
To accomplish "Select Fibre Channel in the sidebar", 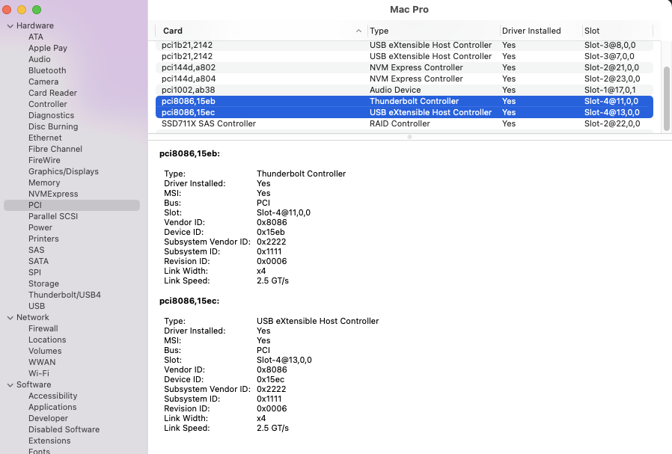I will click(55, 149).
